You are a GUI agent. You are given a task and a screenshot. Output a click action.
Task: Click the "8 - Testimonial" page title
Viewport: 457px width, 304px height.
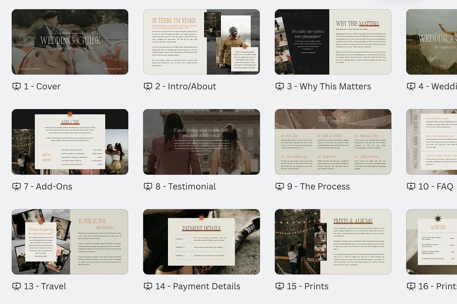[185, 187]
